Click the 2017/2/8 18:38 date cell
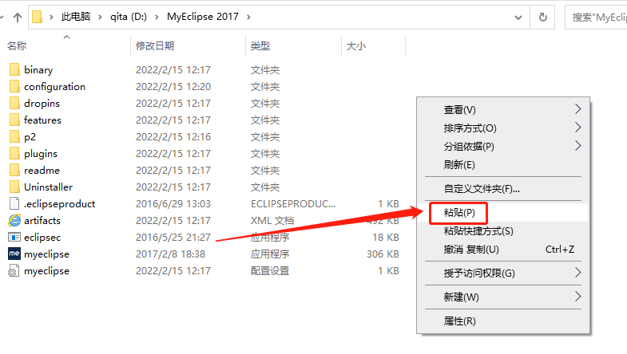627x354 pixels. [x=170, y=254]
